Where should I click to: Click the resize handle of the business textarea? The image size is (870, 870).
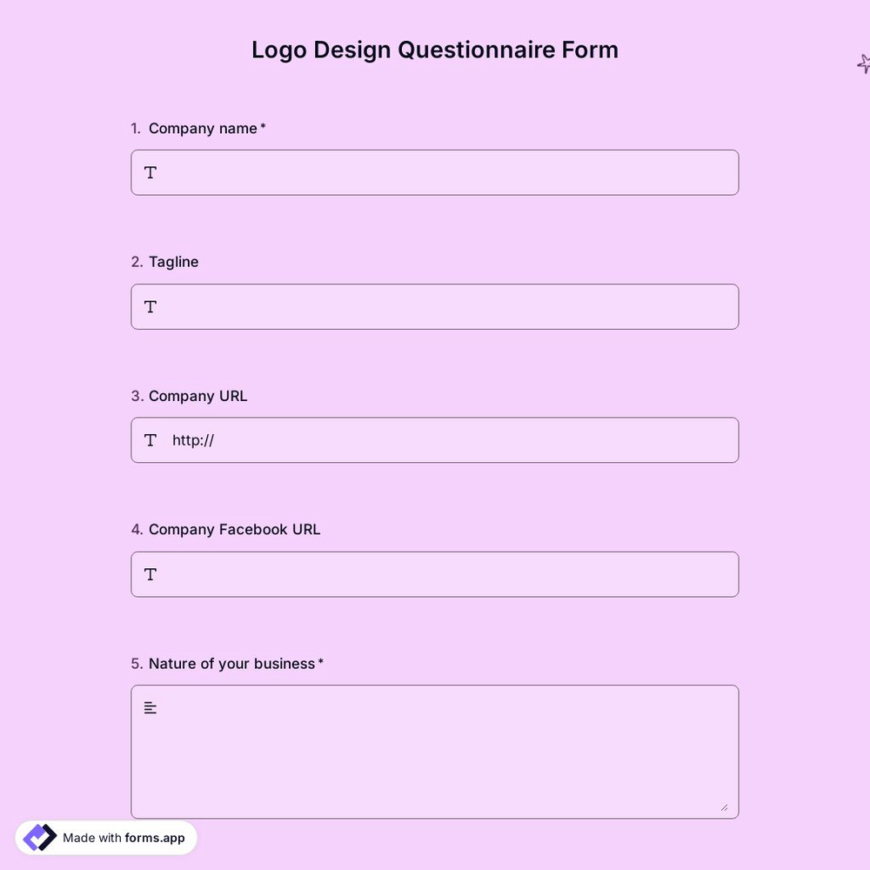725,808
